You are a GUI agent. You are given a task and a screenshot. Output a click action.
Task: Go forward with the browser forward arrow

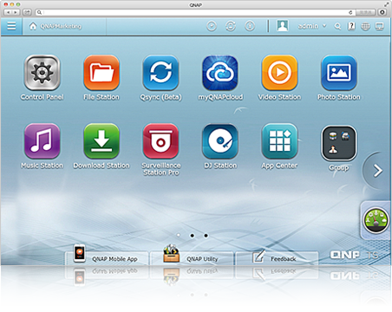pyautogui.click(x=16, y=12)
